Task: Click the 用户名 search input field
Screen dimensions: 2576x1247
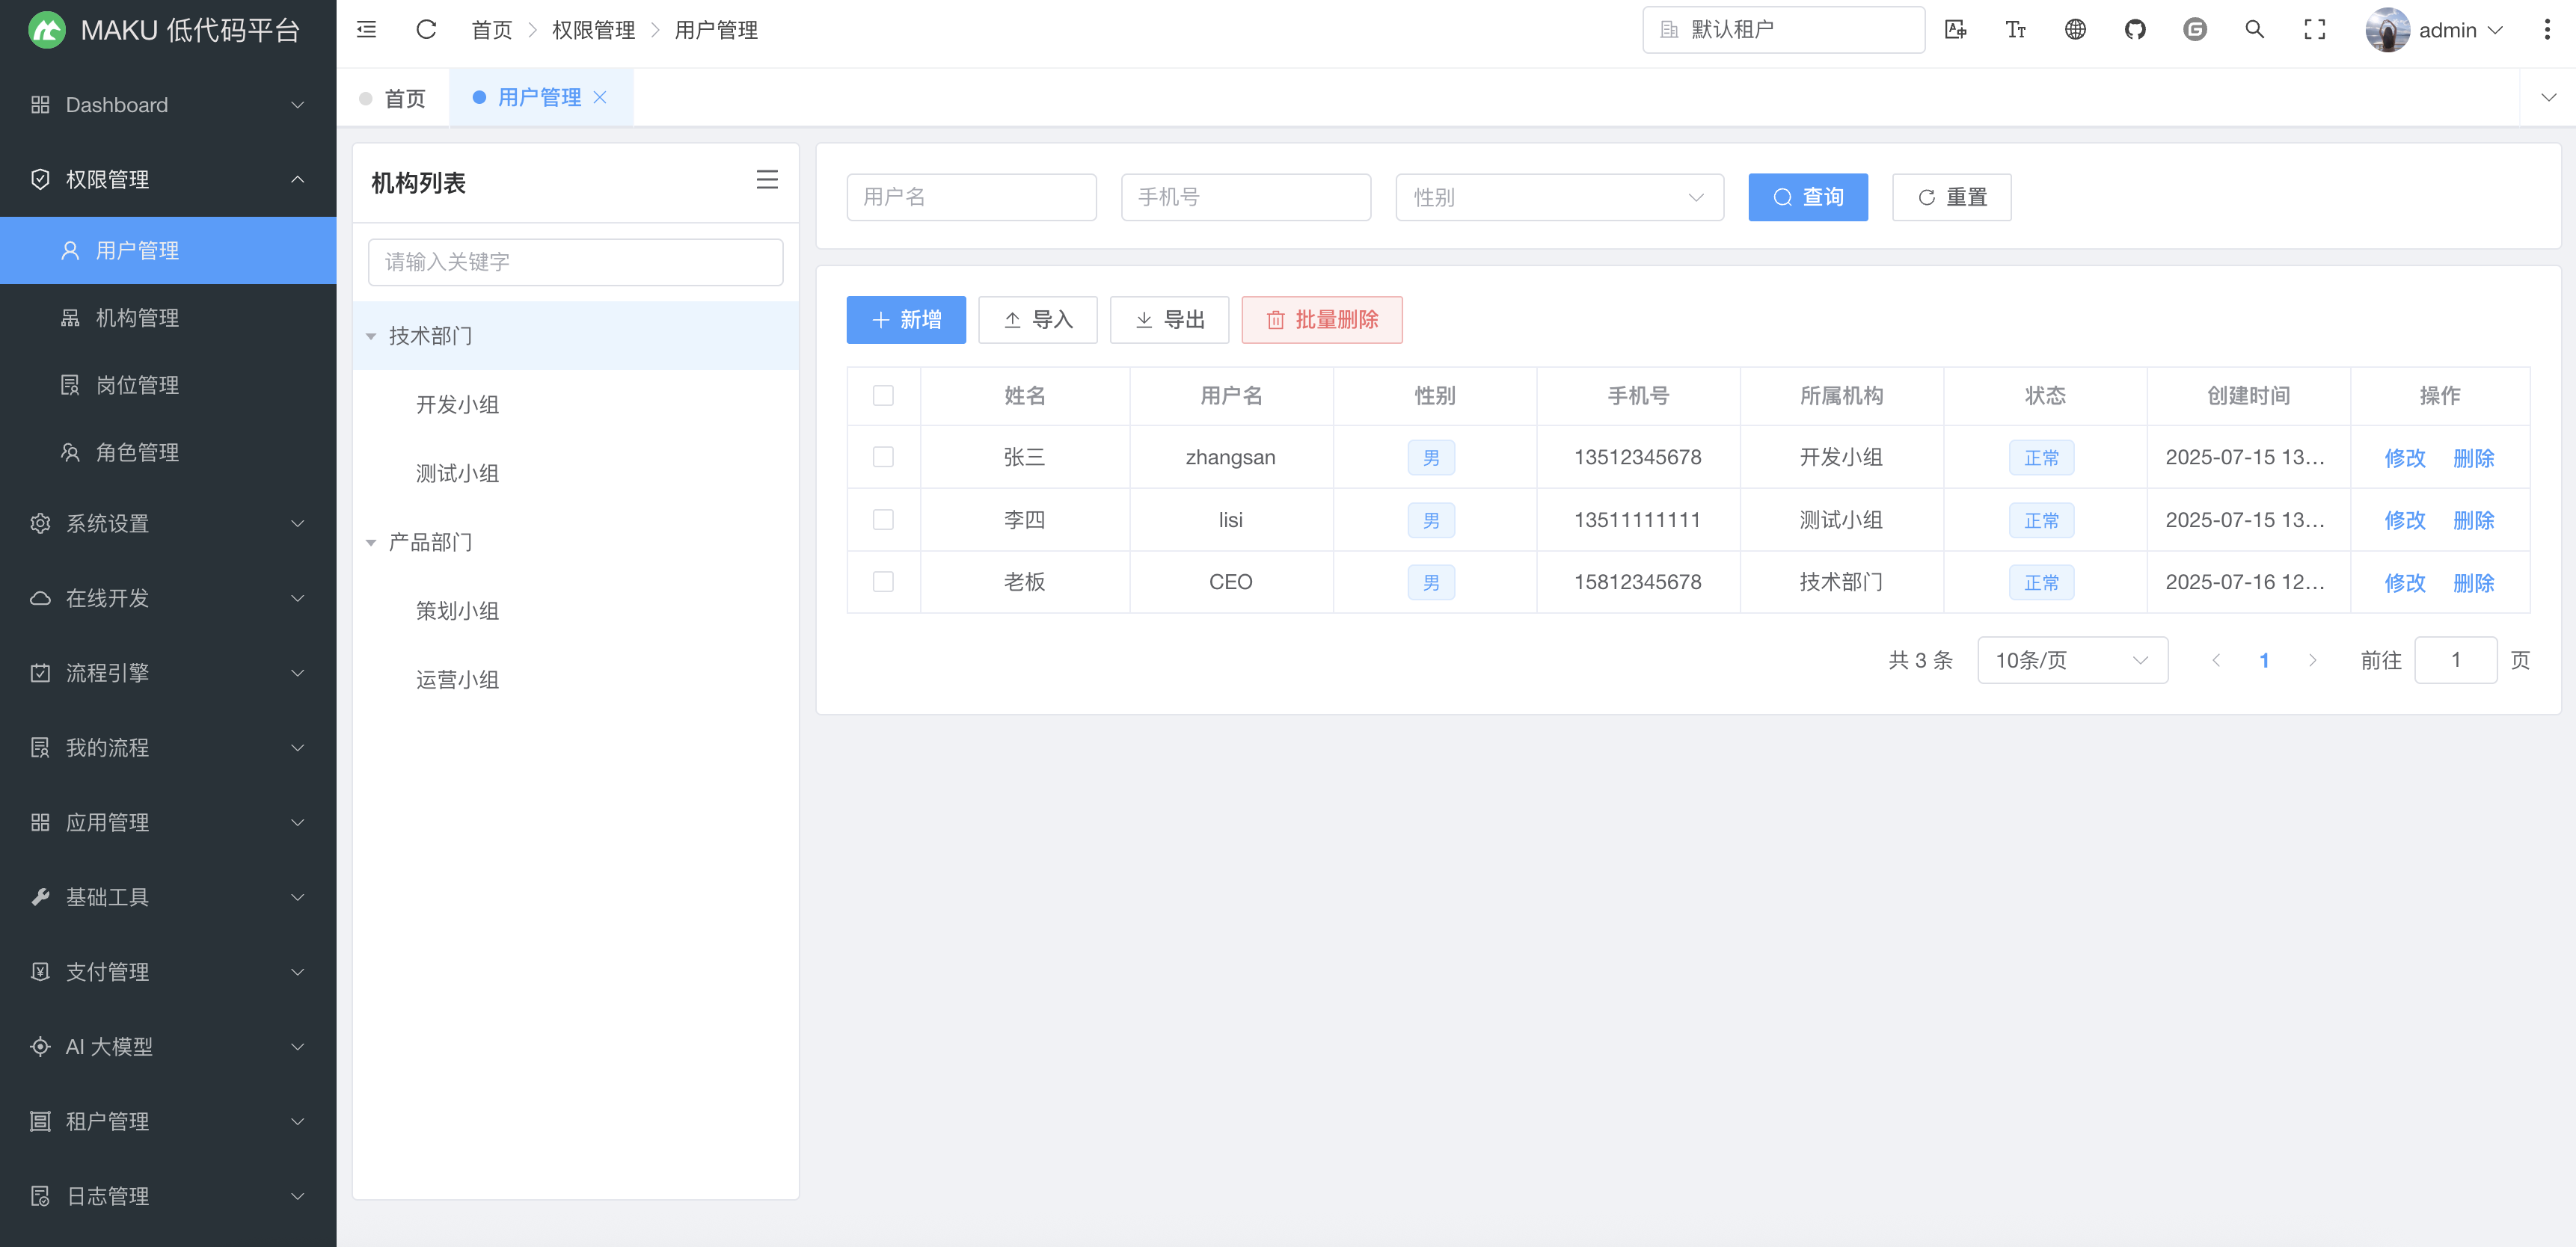Action: click(970, 197)
